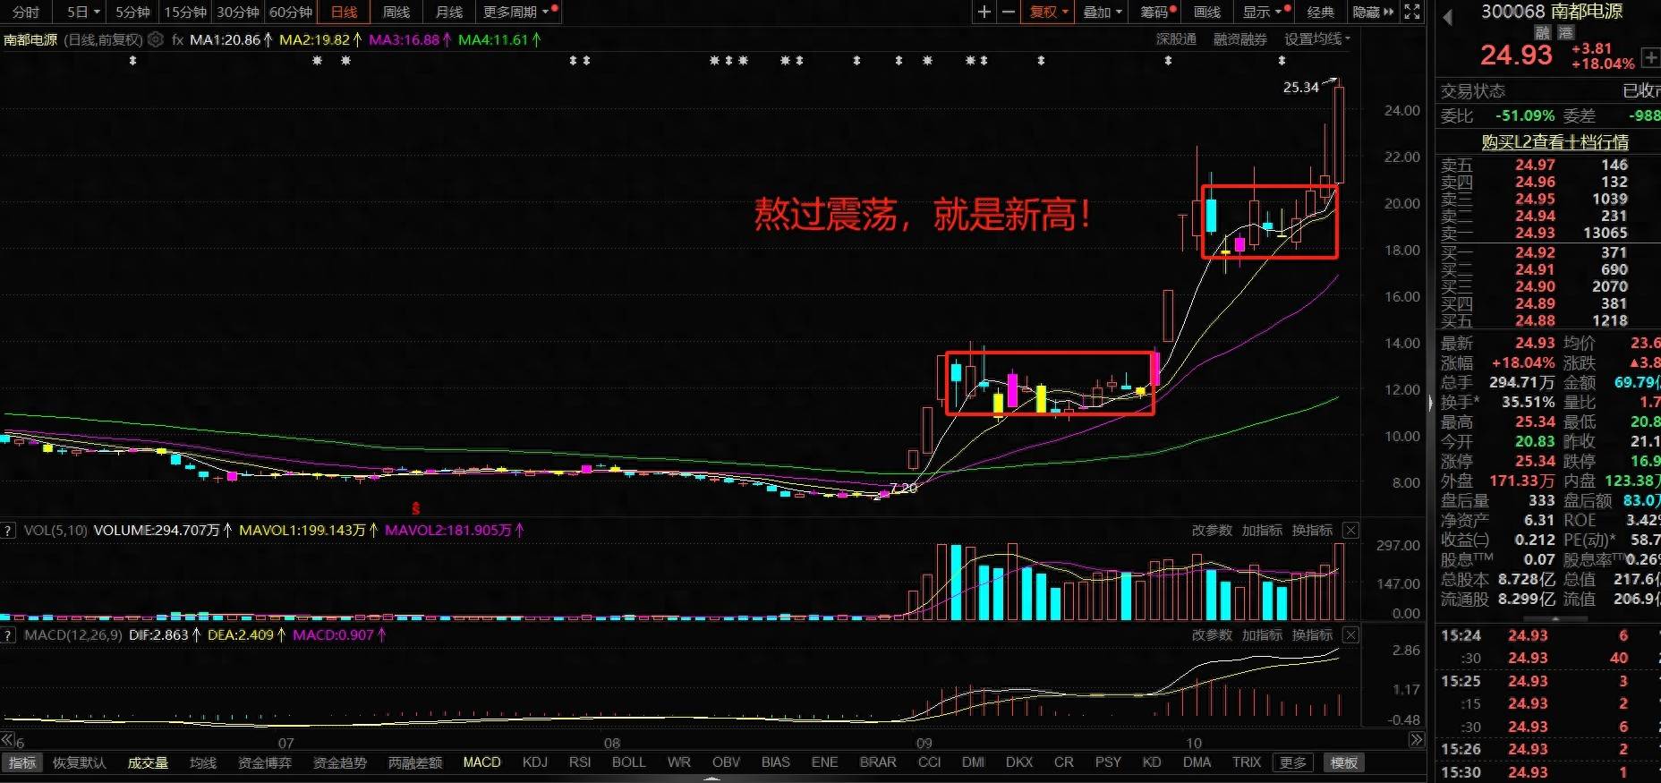Close the MACD indicator panel
This screenshot has height=783, width=1661.
tap(1351, 634)
